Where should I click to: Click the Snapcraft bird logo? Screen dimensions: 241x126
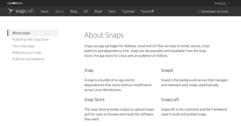[11, 11]
